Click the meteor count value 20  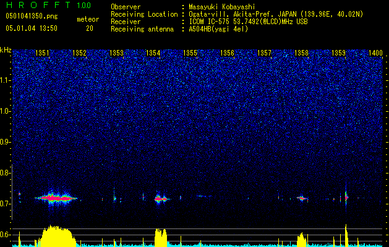(90, 28)
